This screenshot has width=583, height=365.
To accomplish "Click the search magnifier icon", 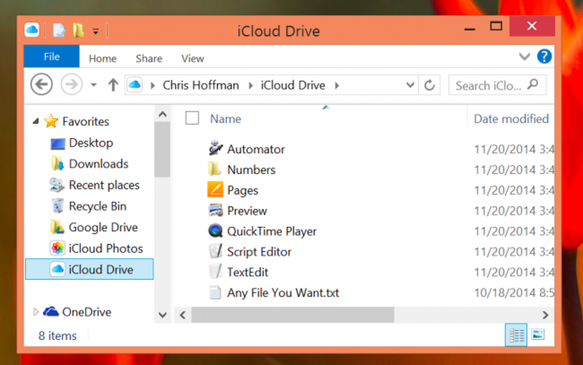I will (x=533, y=85).
